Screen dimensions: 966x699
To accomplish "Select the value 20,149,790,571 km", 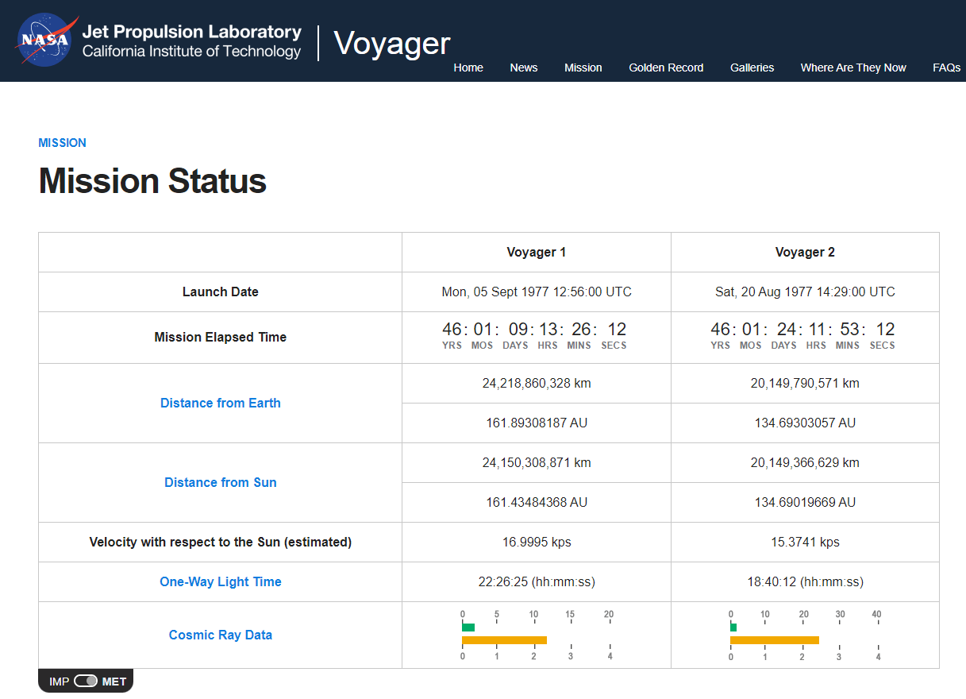I will [805, 383].
